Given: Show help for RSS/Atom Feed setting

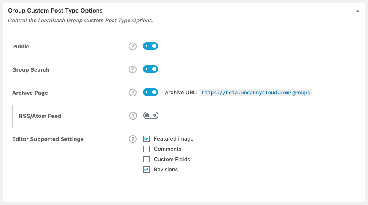Looking at the screenshot, I should click(133, 116).
